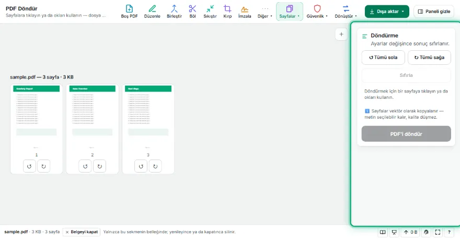460x239 pixels.
Task: Click 'Ayarlar değişince sonuç sıfırlanır.' text
Action: pos(410,44)
